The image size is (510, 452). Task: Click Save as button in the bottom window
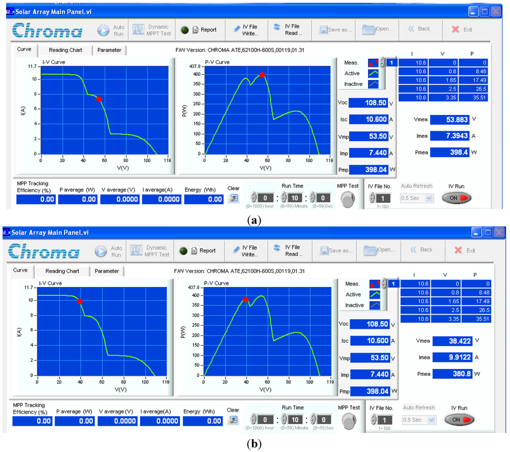pyautogui.click(x=336, y=251)
